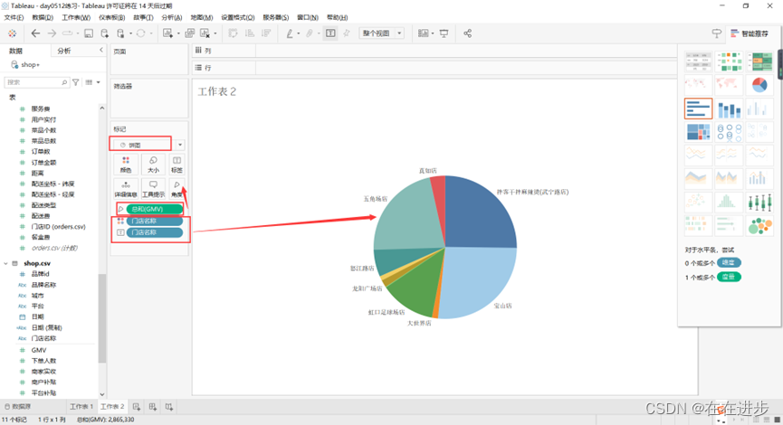Click the Sort descending toolbar icon

[x=266, y=33]
